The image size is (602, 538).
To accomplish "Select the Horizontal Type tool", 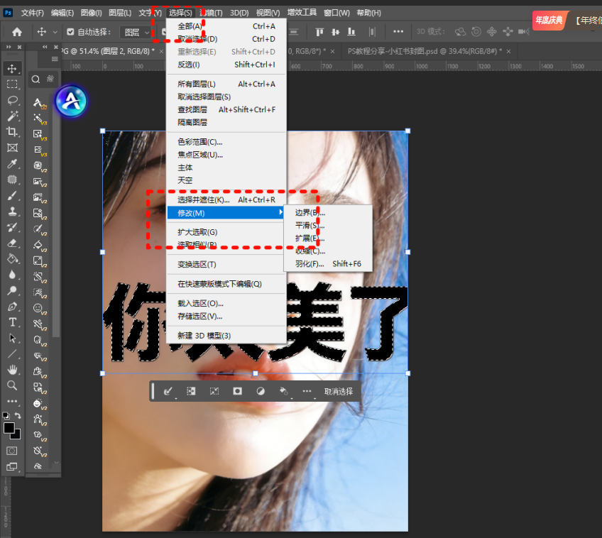I will coord(12,322).
